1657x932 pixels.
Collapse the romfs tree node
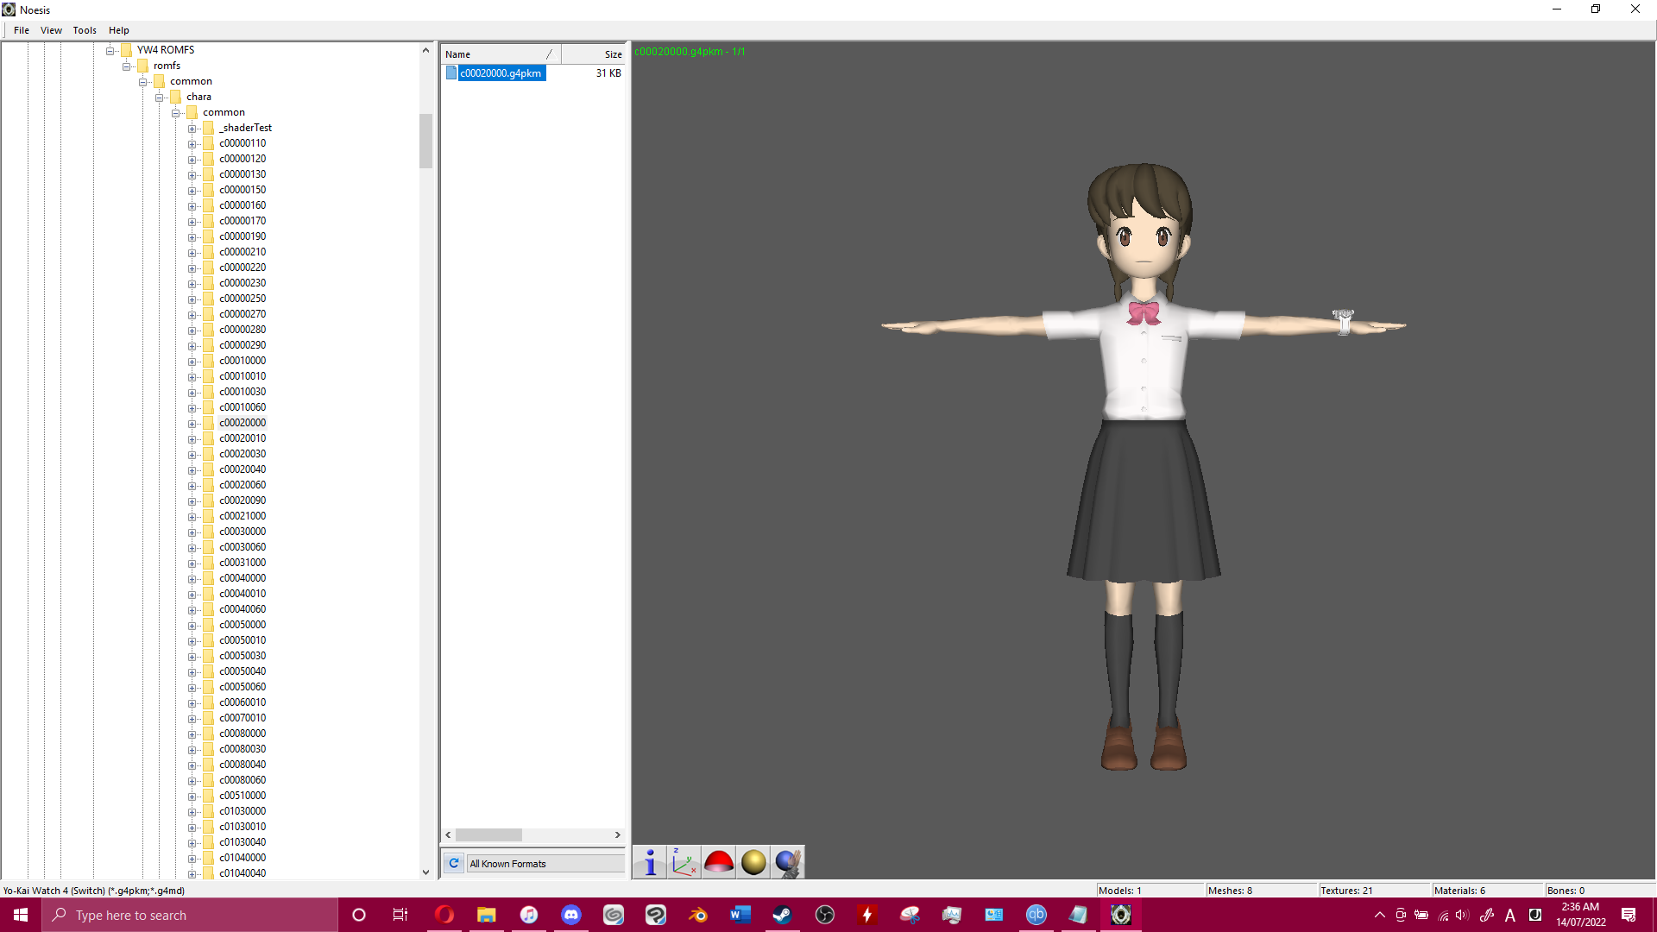click(x=126, y=66)
